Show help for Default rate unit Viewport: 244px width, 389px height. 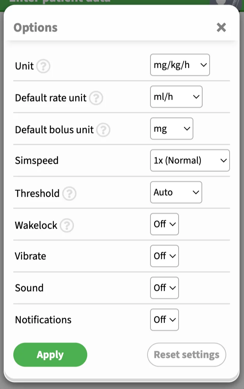click(x=96, y=98)
